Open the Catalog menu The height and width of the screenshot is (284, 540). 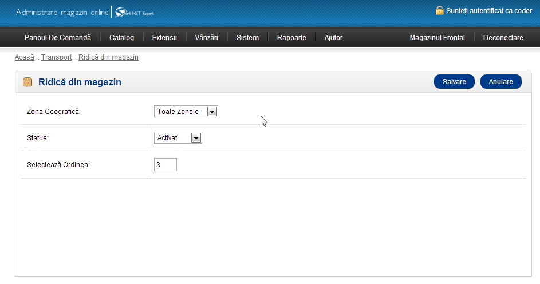[121, 38]
